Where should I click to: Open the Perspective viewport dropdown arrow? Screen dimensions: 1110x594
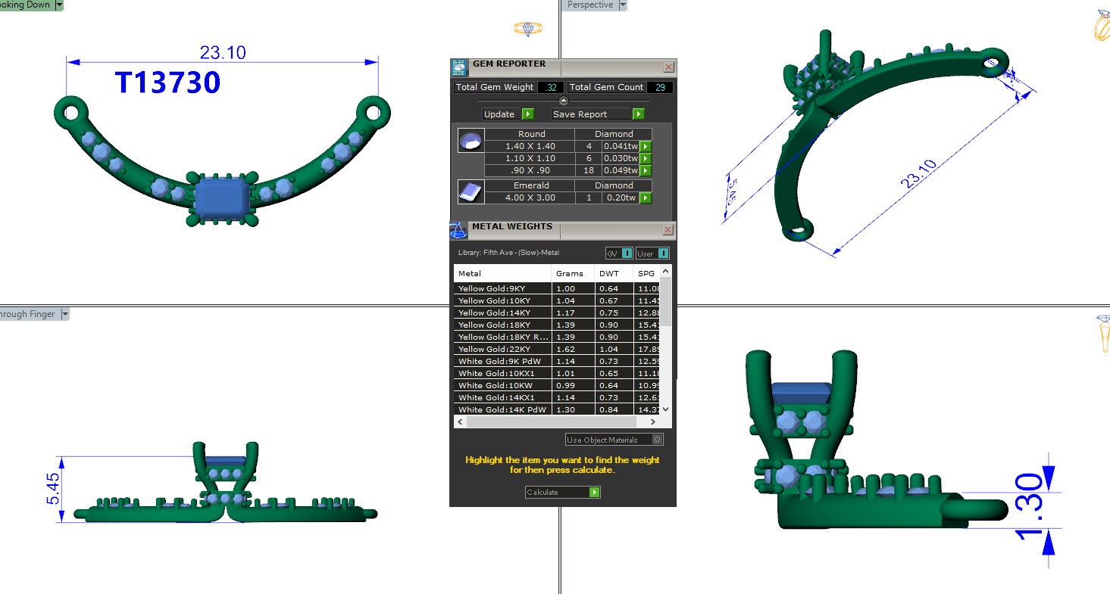pyautogui.click(x=623, y=5)
